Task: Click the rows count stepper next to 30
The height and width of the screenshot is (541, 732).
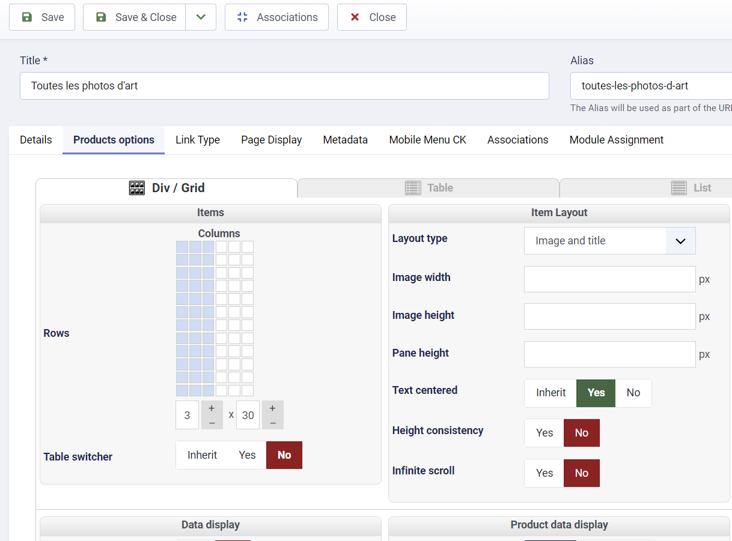Action: (x=273, y=415)
